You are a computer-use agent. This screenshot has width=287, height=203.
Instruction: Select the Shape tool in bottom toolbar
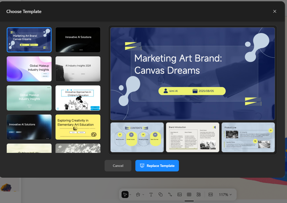(161, 194)
